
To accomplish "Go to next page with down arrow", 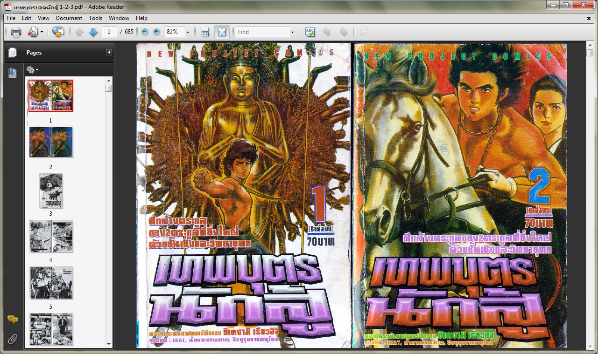I will pyautogui.click(x=93, y=32).
